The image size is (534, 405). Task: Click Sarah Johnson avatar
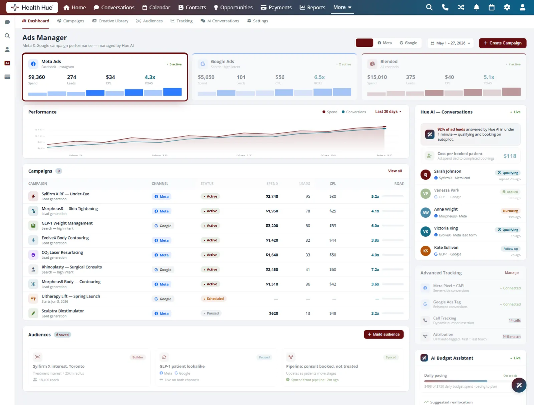point(426,175)
